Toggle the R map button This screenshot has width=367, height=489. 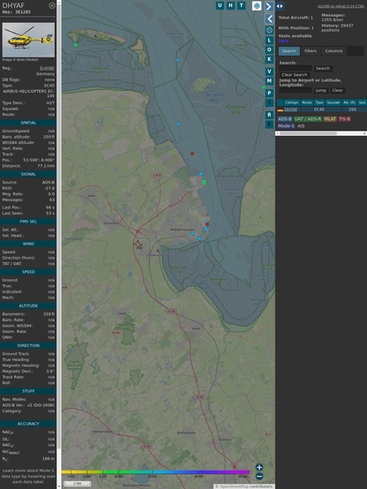pyautogui.click(x=269, y=115)
